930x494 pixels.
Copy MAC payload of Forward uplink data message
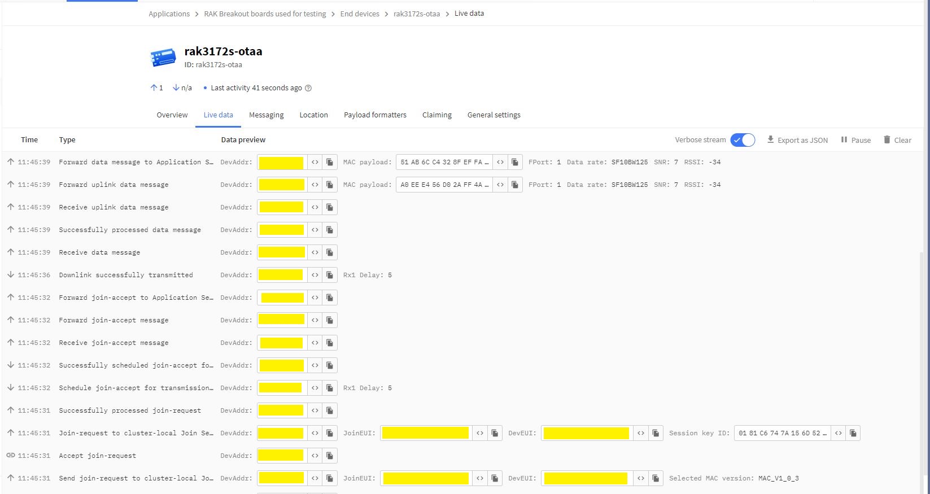pos(515,185)
